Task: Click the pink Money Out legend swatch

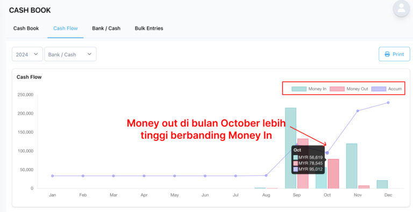Action: point(337,89)
